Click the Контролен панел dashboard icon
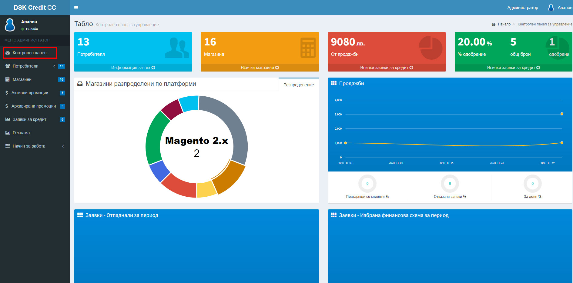This screenshot has height=283, width=573. [8, 53]
